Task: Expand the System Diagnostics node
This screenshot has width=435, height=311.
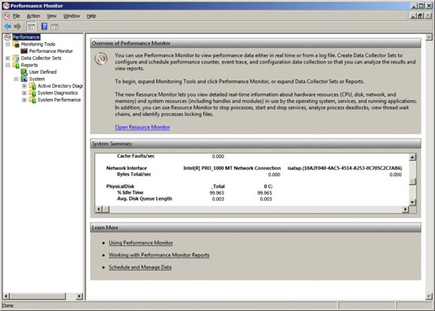Action: [x=24, y=93]
